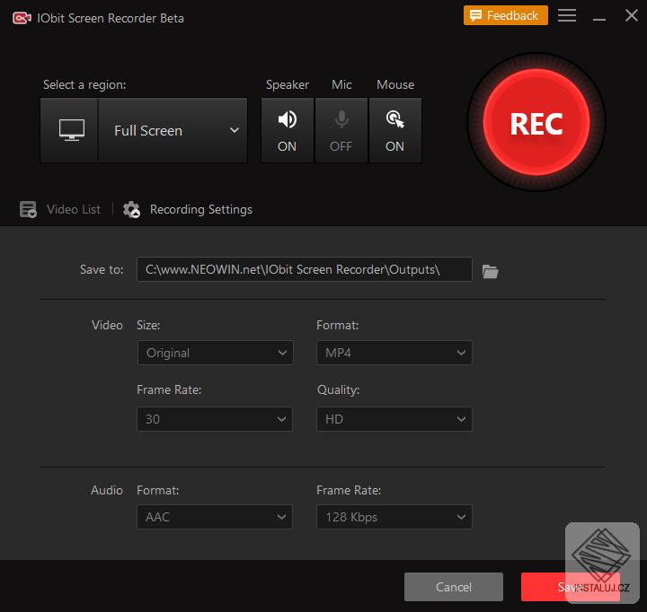Close the IObit Screen Recorder window
This screenshot has height=612, width=647.
click(x=632, y=15)
